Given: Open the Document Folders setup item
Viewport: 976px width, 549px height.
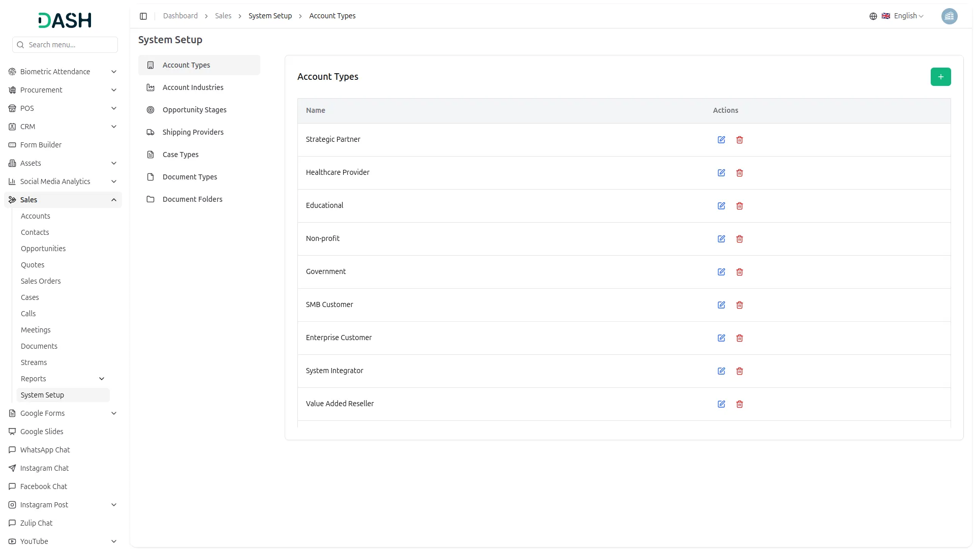Looking at the screenshot, I should coord(192,199).
